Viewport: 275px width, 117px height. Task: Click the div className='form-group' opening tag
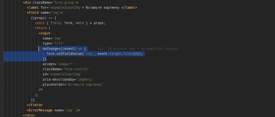tap(50, 3)
